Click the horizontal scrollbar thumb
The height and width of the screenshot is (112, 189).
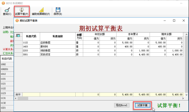23,98
